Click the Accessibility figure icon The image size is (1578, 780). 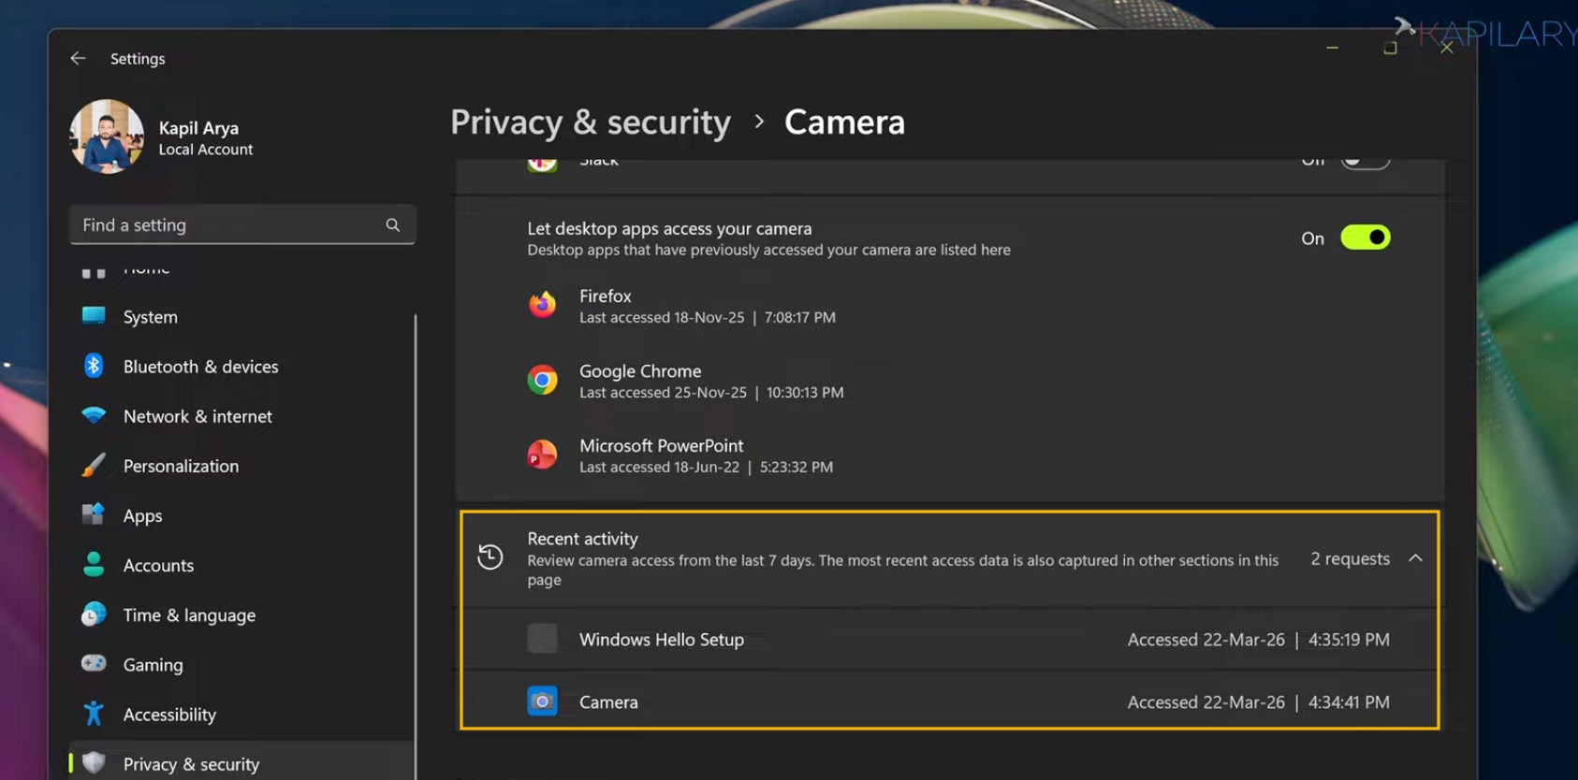click(94, 714)
